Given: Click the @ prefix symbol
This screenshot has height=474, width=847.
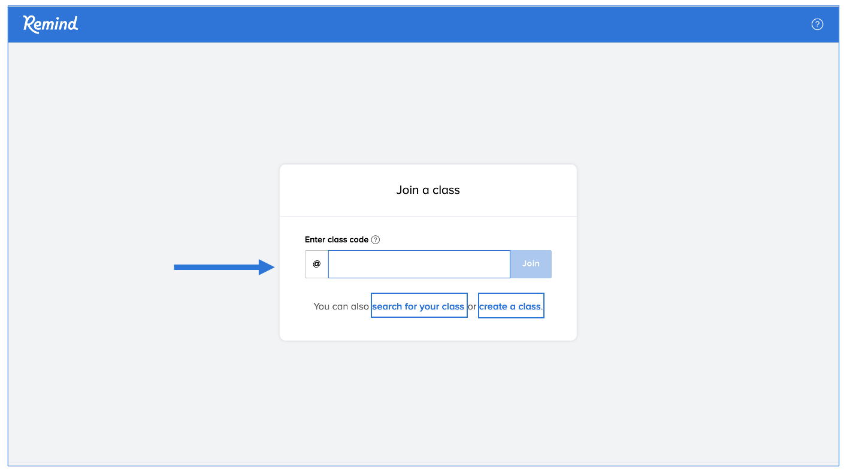Looking at the screenshot, I should [317, 264].
